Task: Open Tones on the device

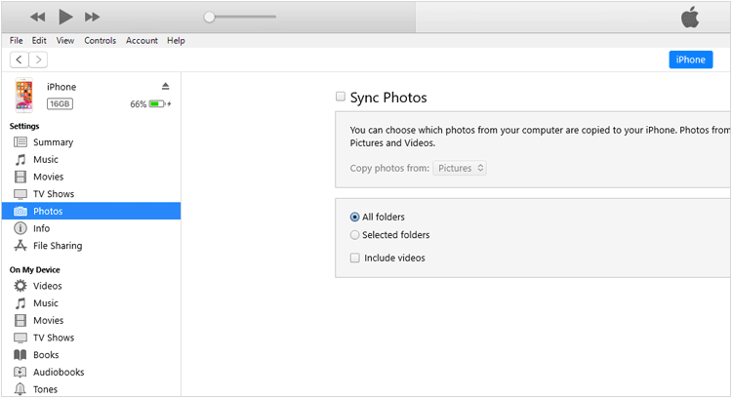Action: [45, 389]
